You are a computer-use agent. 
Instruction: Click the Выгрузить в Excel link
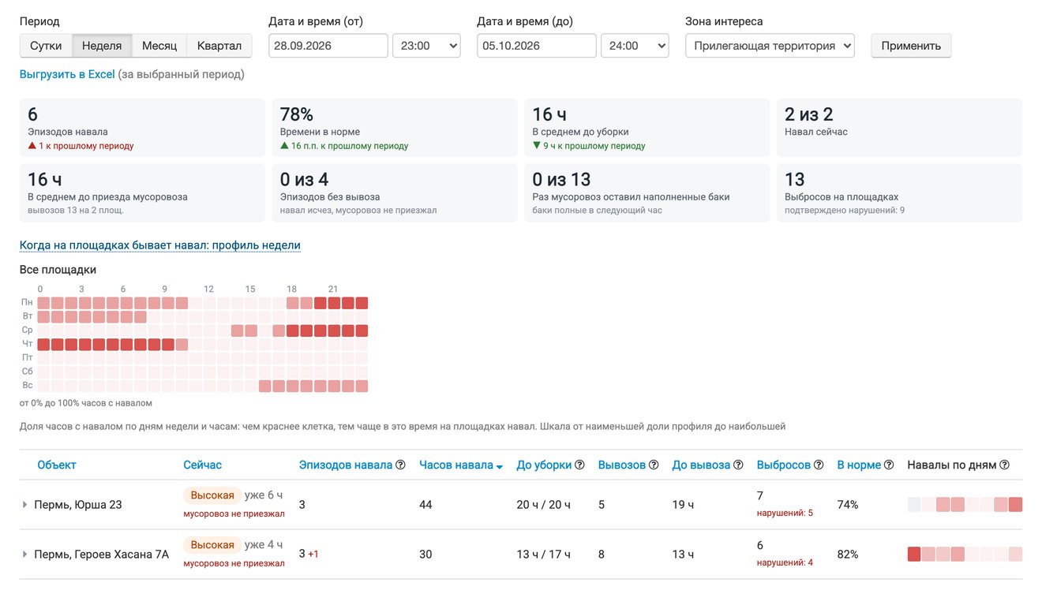pyautogui.click(x=67, y=74)
